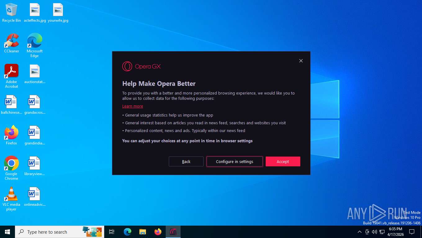Select grandacros... Word document
Screen dimensions: 422x238
[x=35, y=105]
